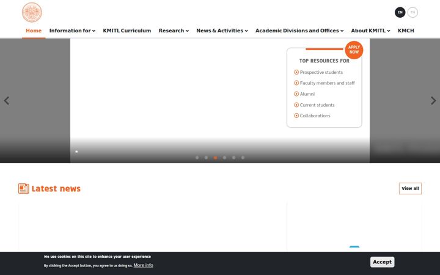Expand the Research dropdown

pyautogui.click(x=174, y=31)
